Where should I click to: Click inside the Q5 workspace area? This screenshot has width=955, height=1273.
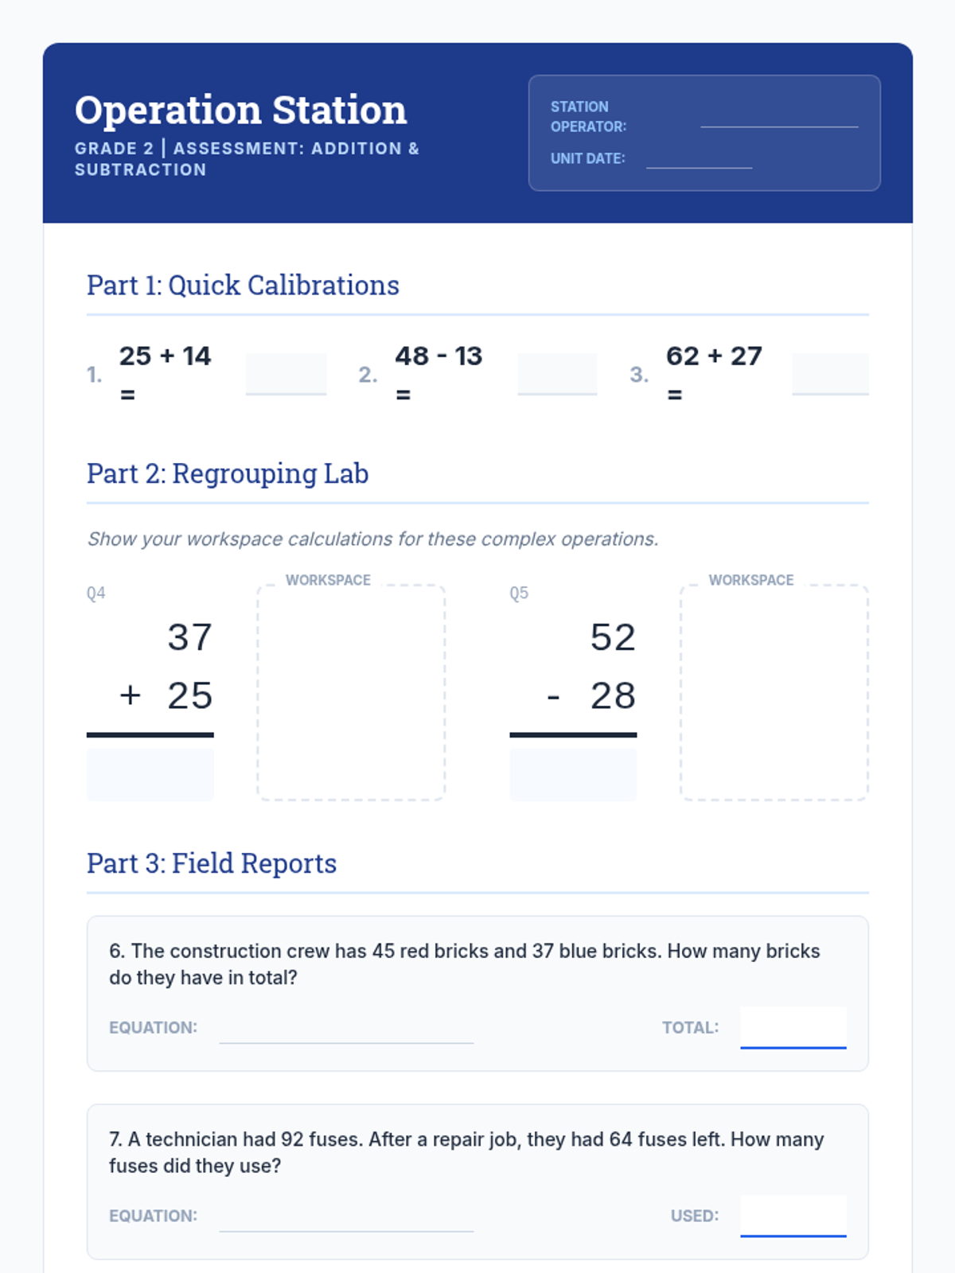point(774,692)
